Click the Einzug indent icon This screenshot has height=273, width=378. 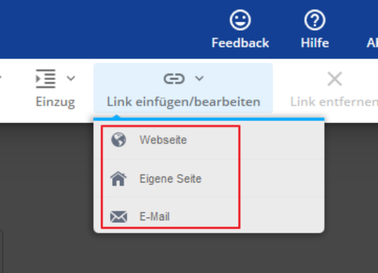point(46,79)
